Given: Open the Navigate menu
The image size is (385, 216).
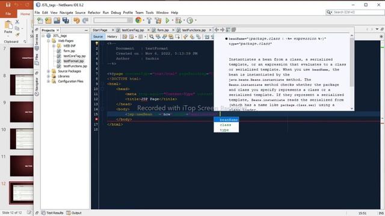Looking at the screenshot, I should [66, 13].
